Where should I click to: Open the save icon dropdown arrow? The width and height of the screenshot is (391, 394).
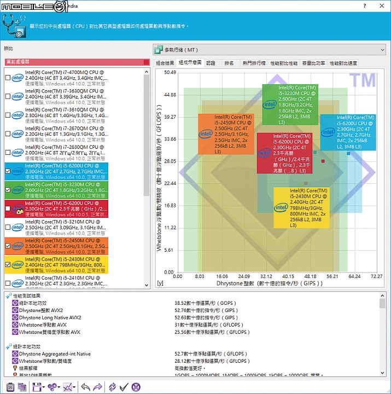44,387
